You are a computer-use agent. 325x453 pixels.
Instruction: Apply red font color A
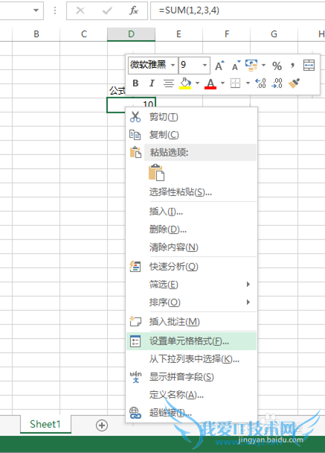(x=210, y=83)
